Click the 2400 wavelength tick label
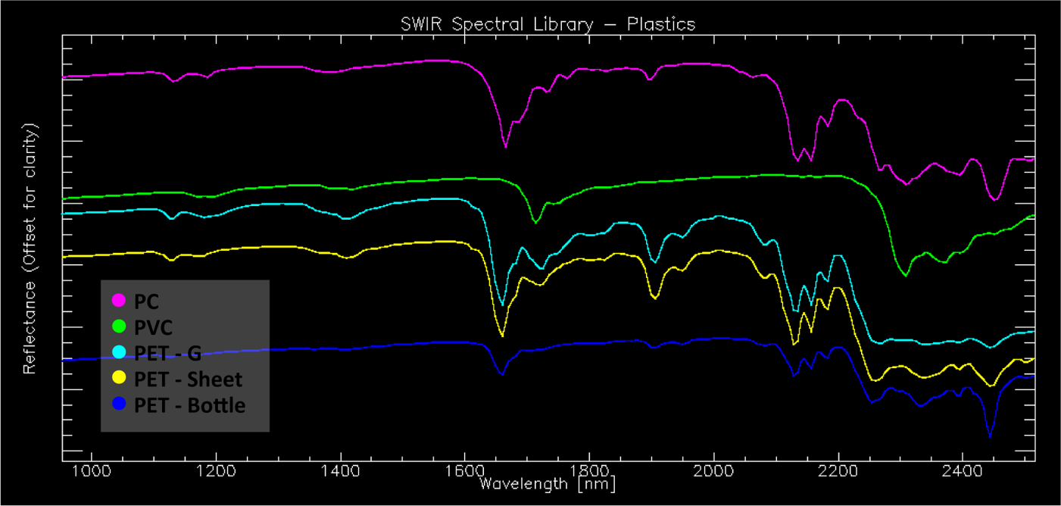 click(x=963, y=471)
